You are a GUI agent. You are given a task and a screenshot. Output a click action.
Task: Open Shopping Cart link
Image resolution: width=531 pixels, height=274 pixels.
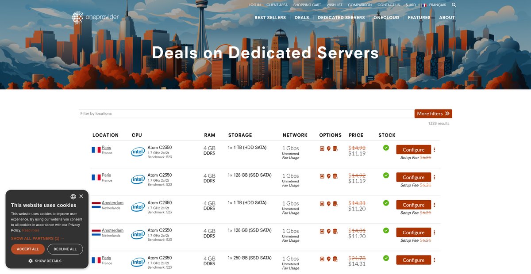pyautogui.click(x=307, y=5)
